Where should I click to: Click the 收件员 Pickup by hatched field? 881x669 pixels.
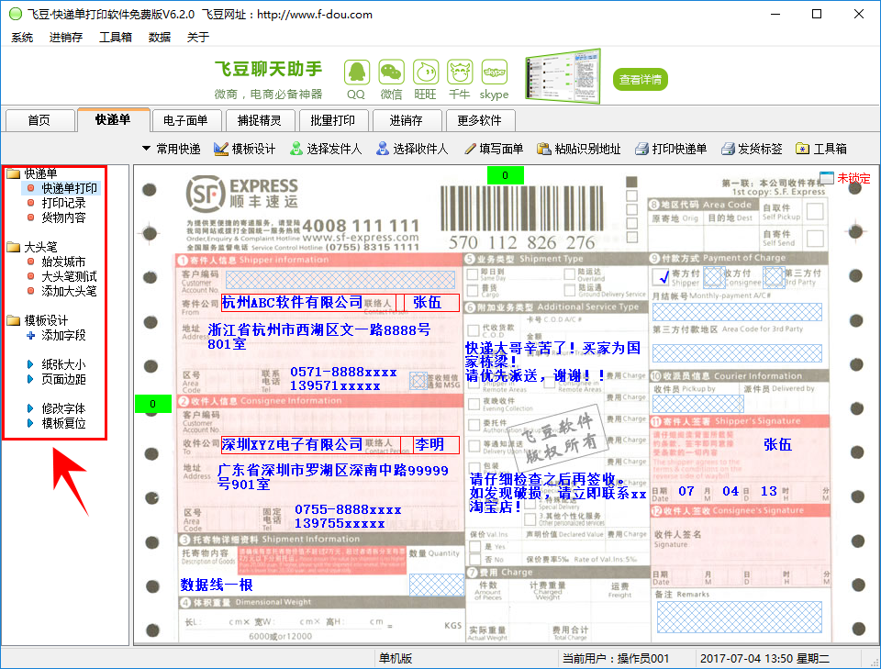pos(697,403)
